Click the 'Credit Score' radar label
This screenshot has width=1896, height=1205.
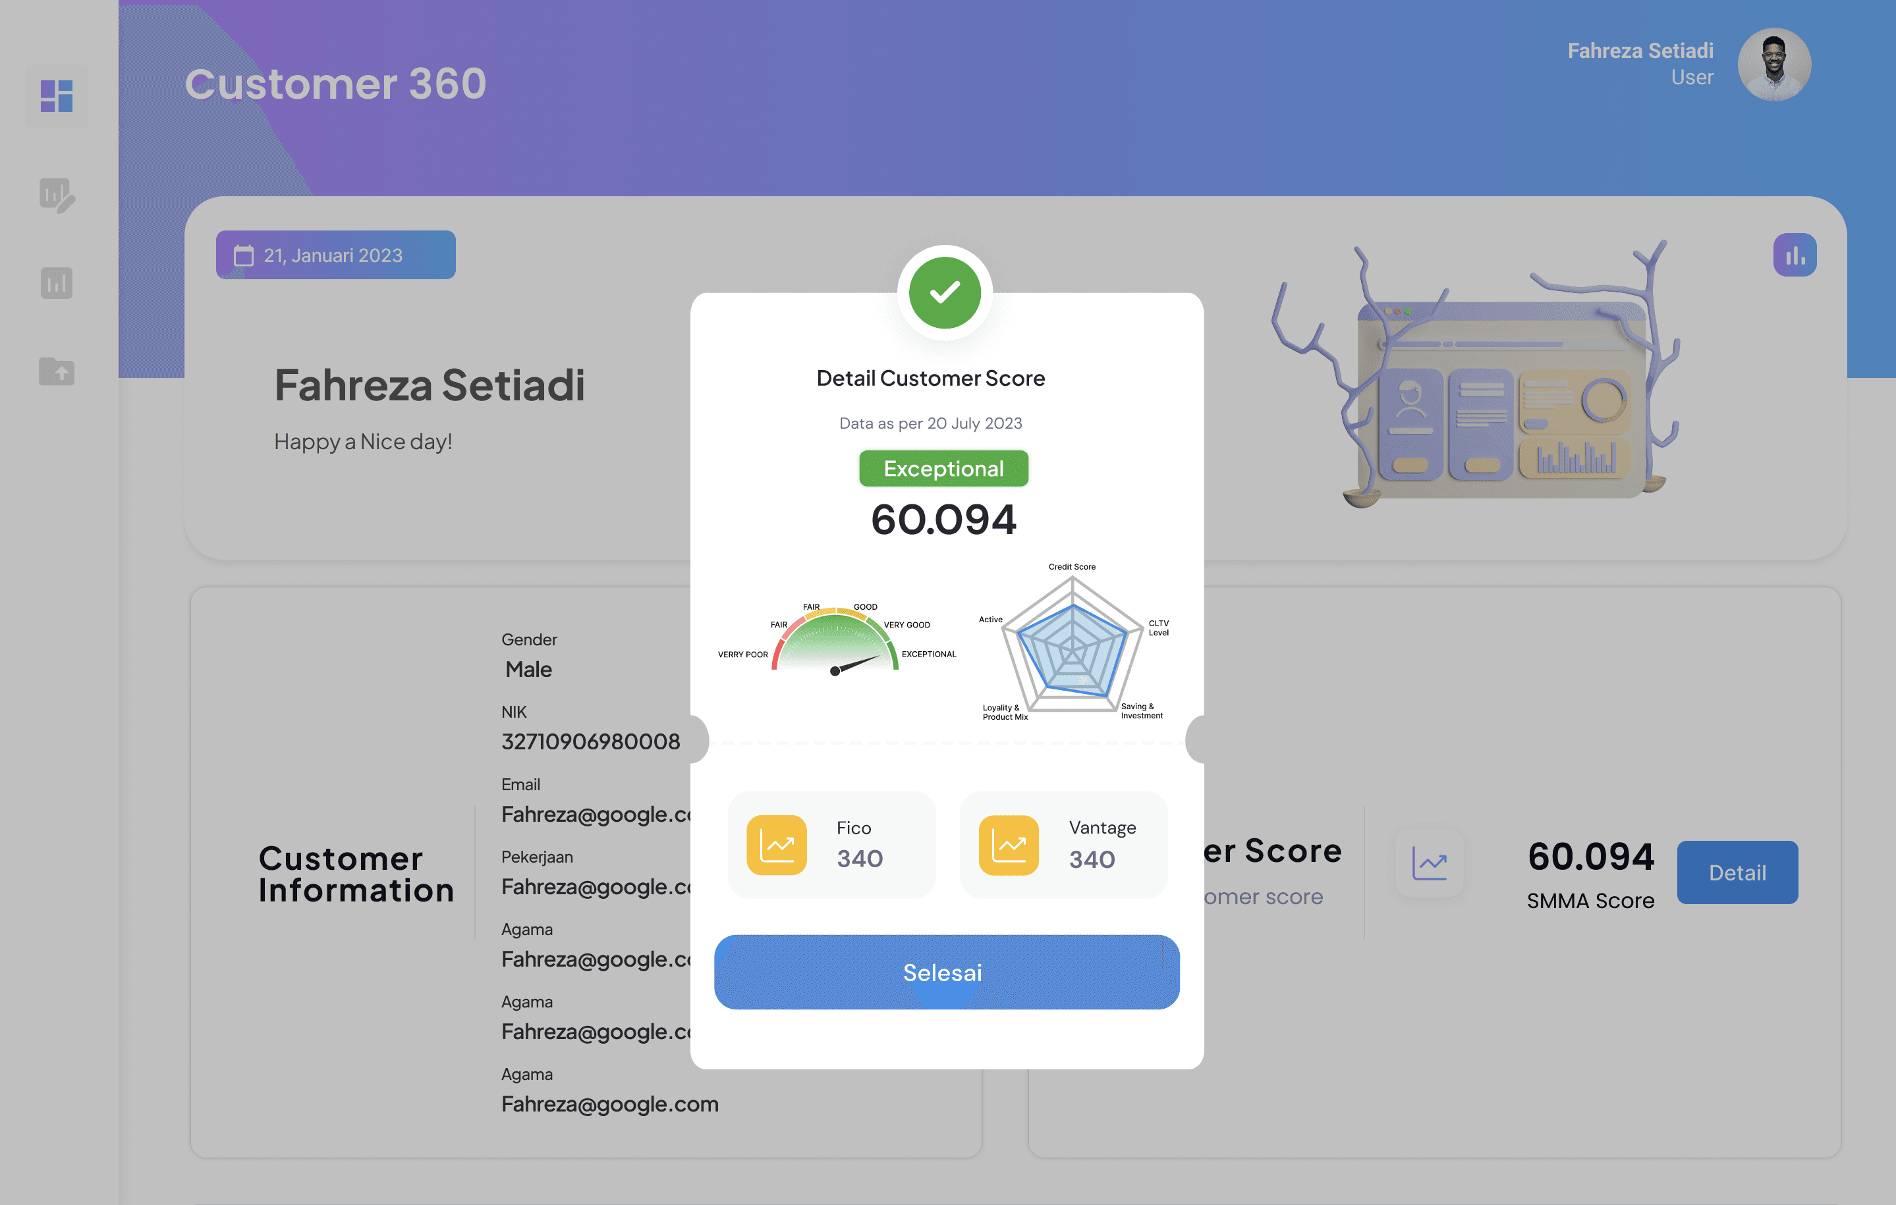tap(1072, 567)
